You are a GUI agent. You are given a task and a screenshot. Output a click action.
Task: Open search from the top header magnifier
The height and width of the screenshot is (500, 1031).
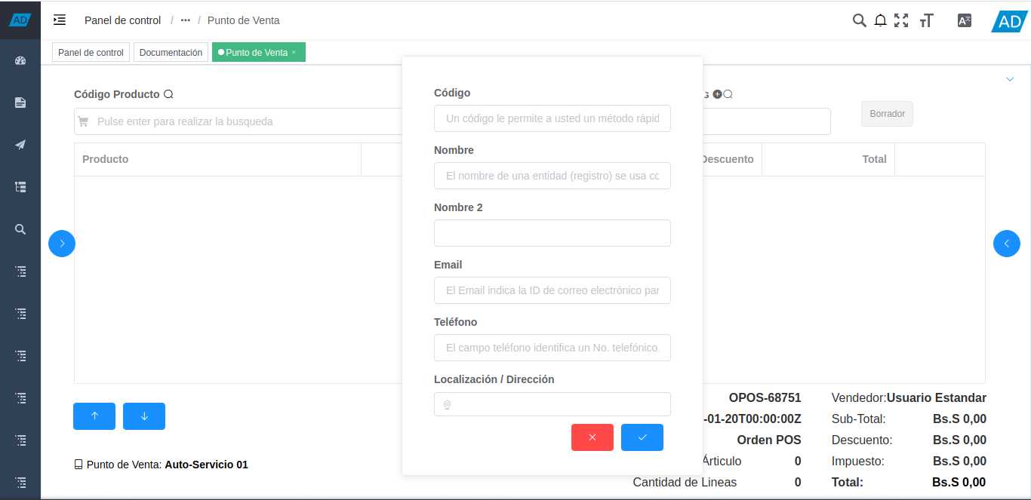coord(859,20)
